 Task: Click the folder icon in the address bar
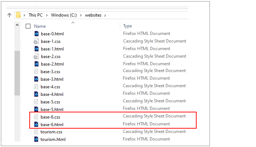(18, 15)
